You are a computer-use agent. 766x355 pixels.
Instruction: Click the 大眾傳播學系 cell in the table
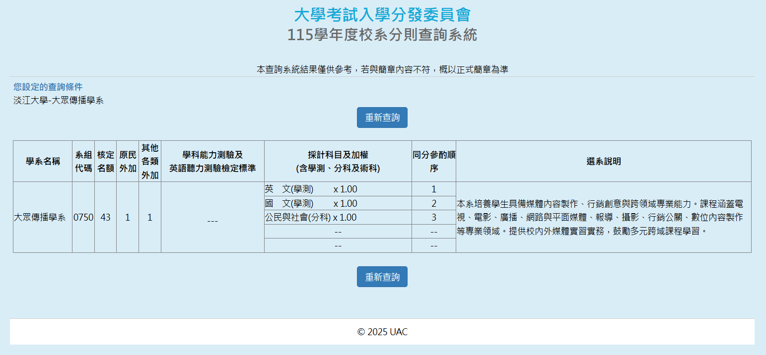40,217
